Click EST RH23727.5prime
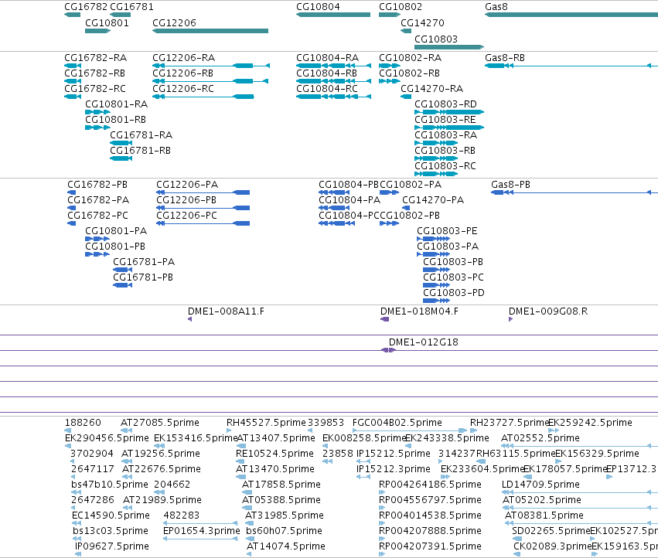This screenshot has height=558, width=658. click(473, 430)
